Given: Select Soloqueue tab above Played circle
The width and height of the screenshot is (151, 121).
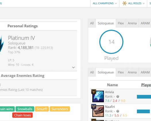Looking at the screenshot, I should pyautogui.click(x=106, y=23).
